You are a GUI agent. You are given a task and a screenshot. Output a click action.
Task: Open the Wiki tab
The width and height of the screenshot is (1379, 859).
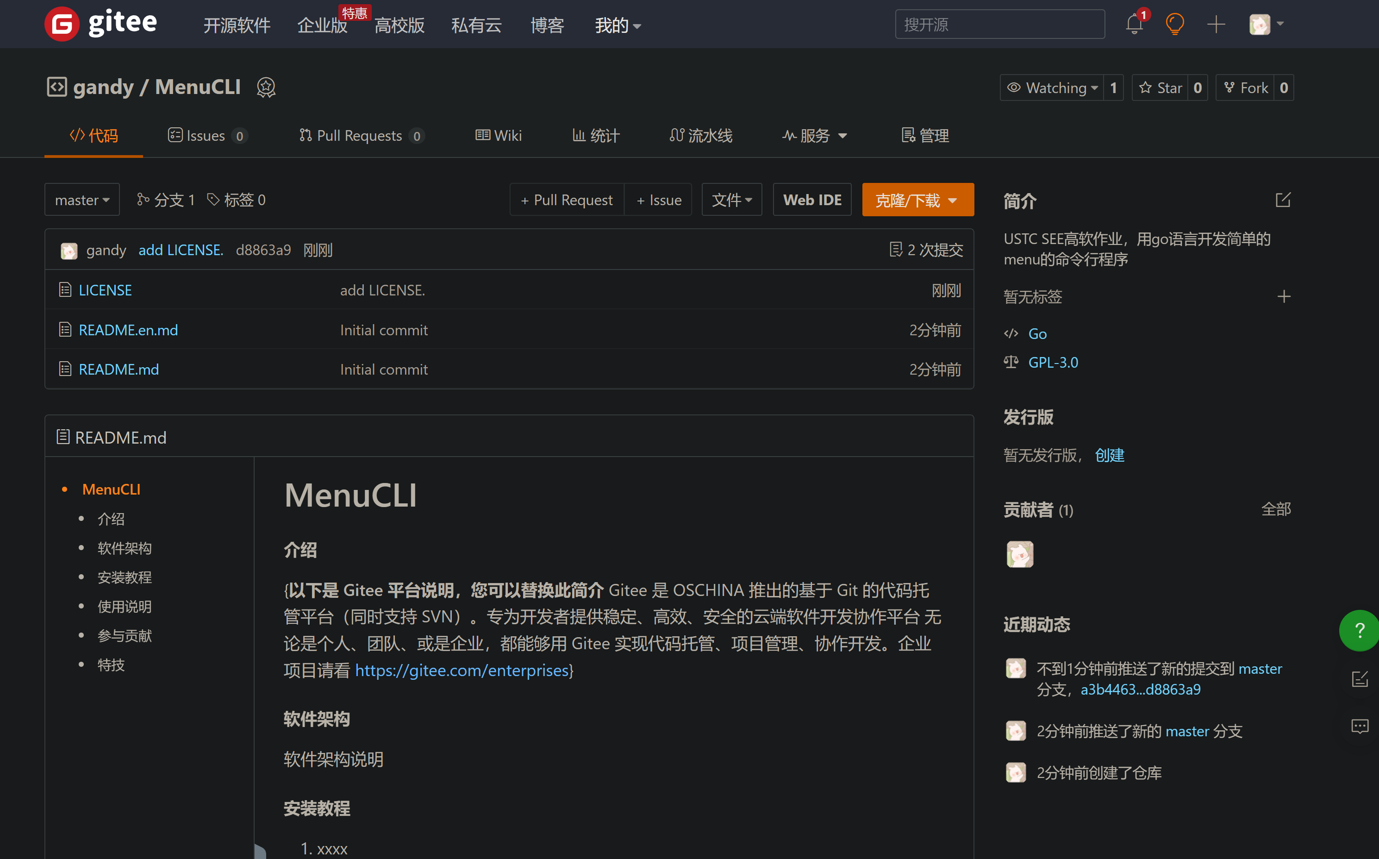point(498,136)
